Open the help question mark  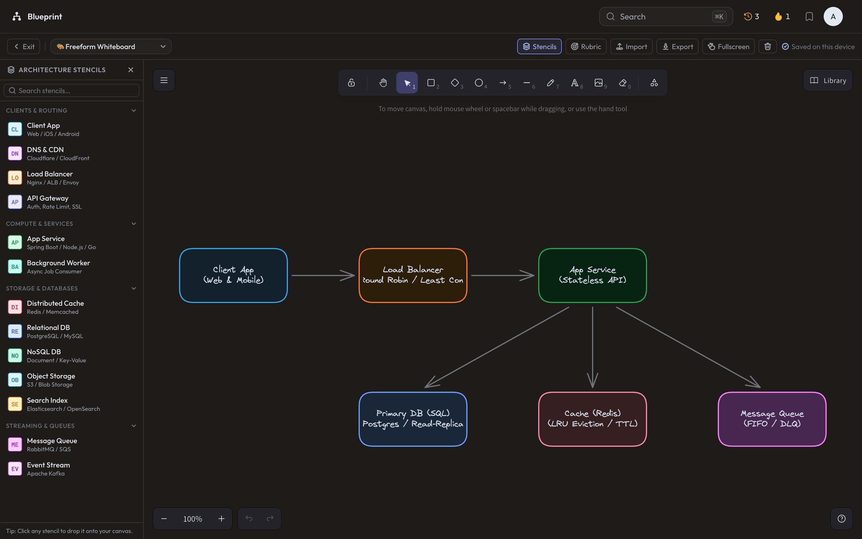click(x=841, y=519)
